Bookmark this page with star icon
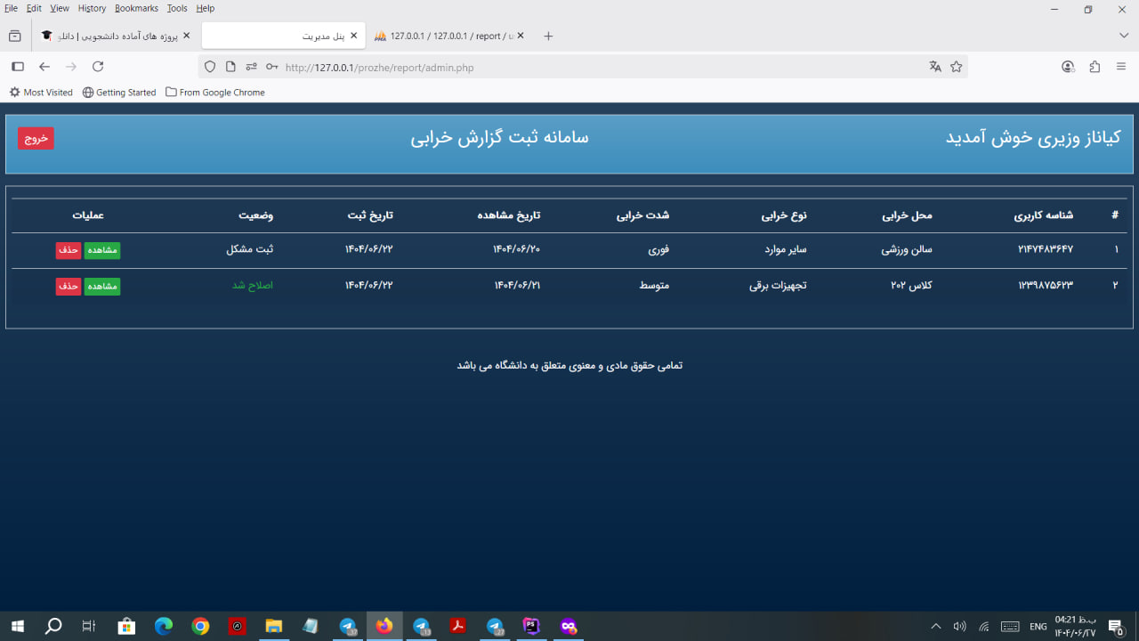The height and width of the screenshot is (641, 1139). click(957, 67)
